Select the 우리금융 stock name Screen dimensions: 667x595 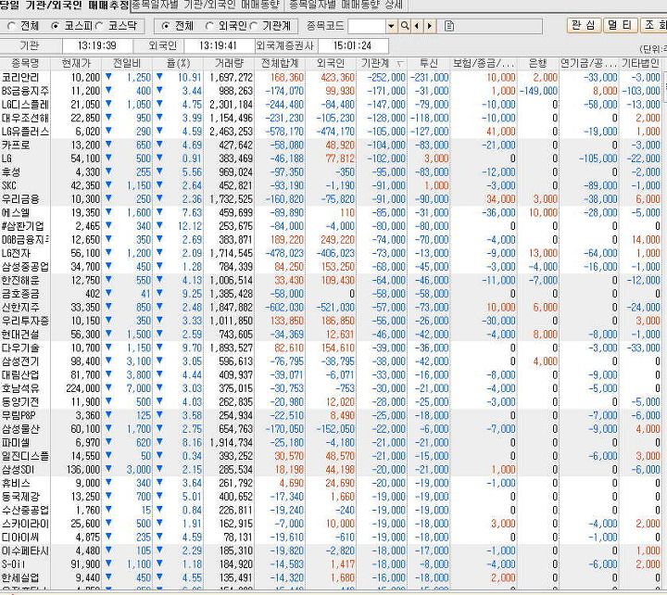(20, 199)
